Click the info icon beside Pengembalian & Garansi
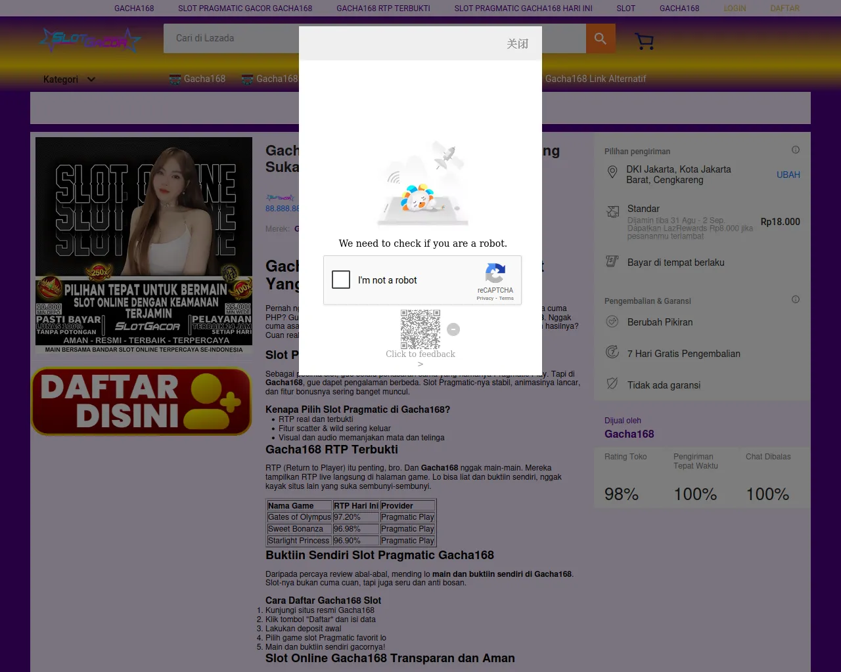 pyautogui.click(x=796, y=299)
